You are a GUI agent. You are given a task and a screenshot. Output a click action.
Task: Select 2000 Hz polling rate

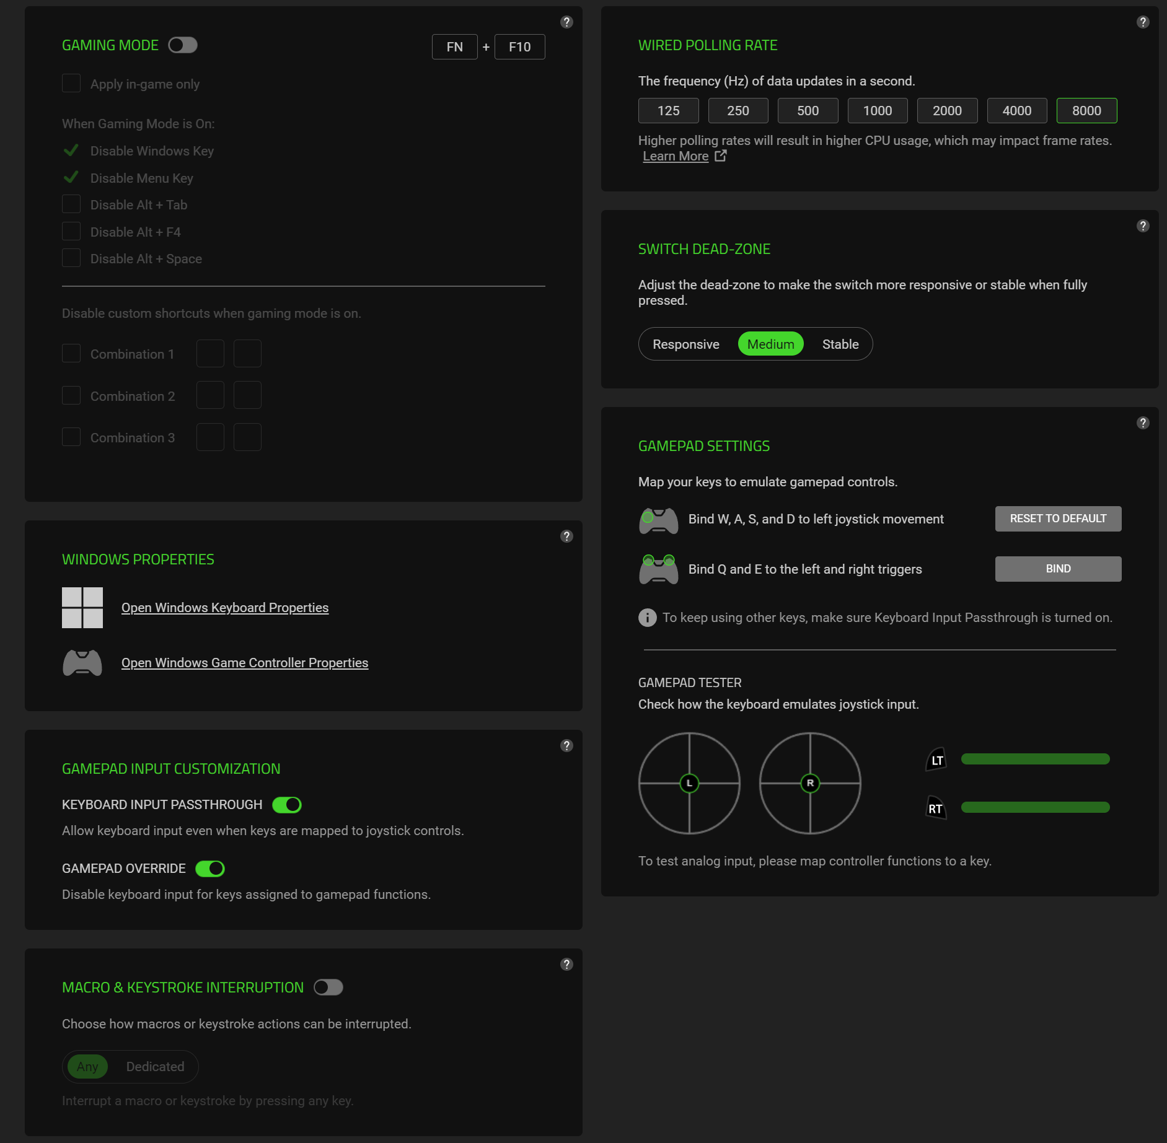point(948,111)
